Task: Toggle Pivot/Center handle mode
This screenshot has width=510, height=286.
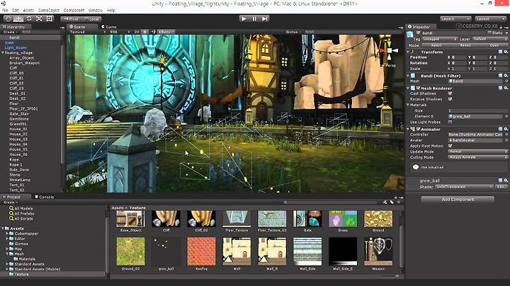Action: point(71,19)
